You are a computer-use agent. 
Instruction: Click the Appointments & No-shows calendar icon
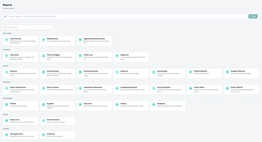tap(80, 40)
